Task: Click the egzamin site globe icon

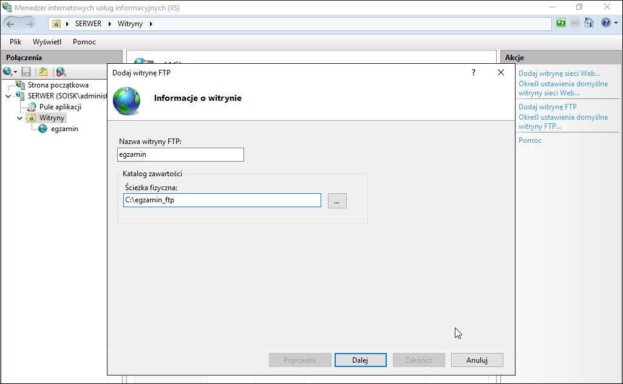Action: [x=43, y=129]
